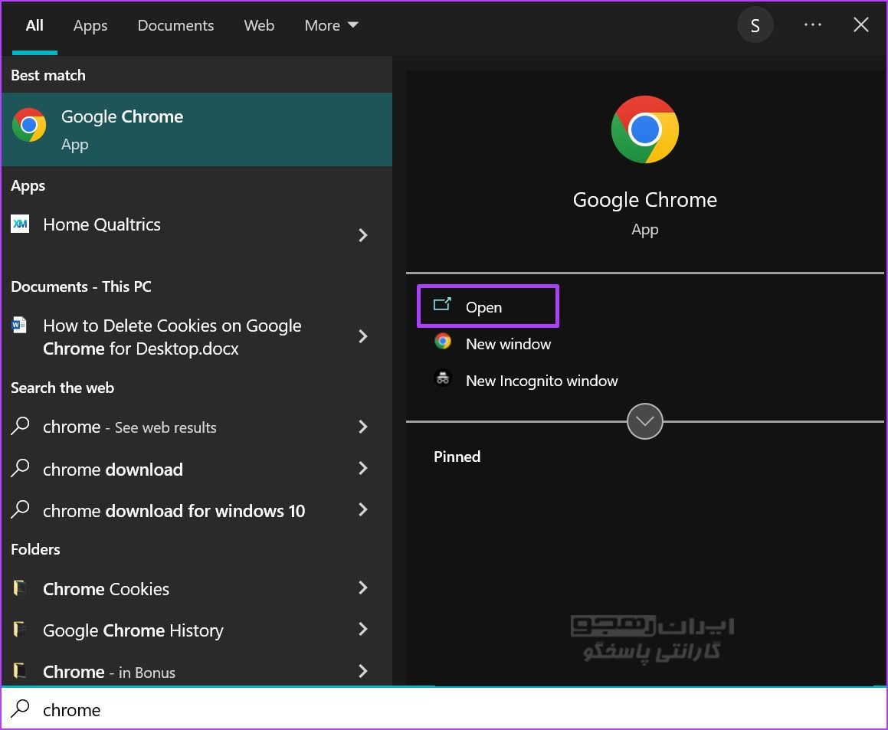This screenshot has height=730, width=888.
Task: Click the Word document icon for Cookies docx
Action: [x=18, y=325]
